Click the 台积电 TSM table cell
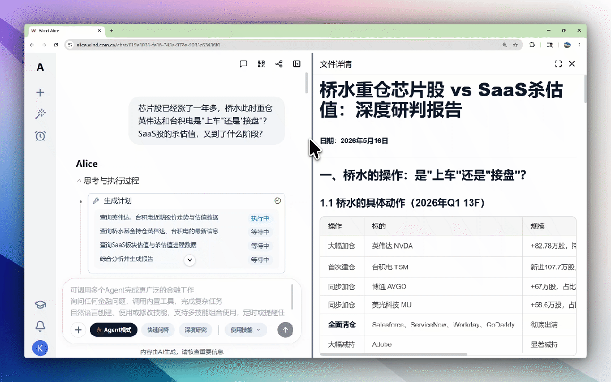This screenshot has width=611, height=382. (x=443, y=267)
